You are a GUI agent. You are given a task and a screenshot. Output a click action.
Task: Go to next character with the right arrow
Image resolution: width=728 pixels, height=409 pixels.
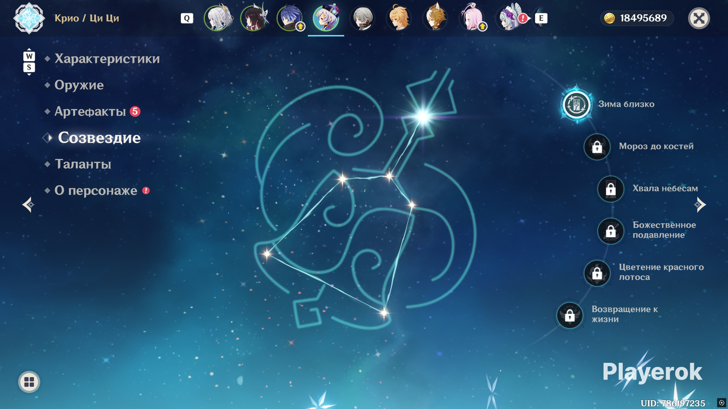tap(700, 204)
